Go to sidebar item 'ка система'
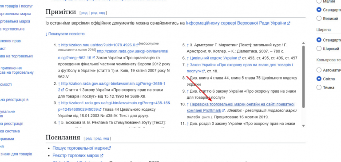Image resolution: width=341 pixels, height=162 pixels. click(10, 131)
